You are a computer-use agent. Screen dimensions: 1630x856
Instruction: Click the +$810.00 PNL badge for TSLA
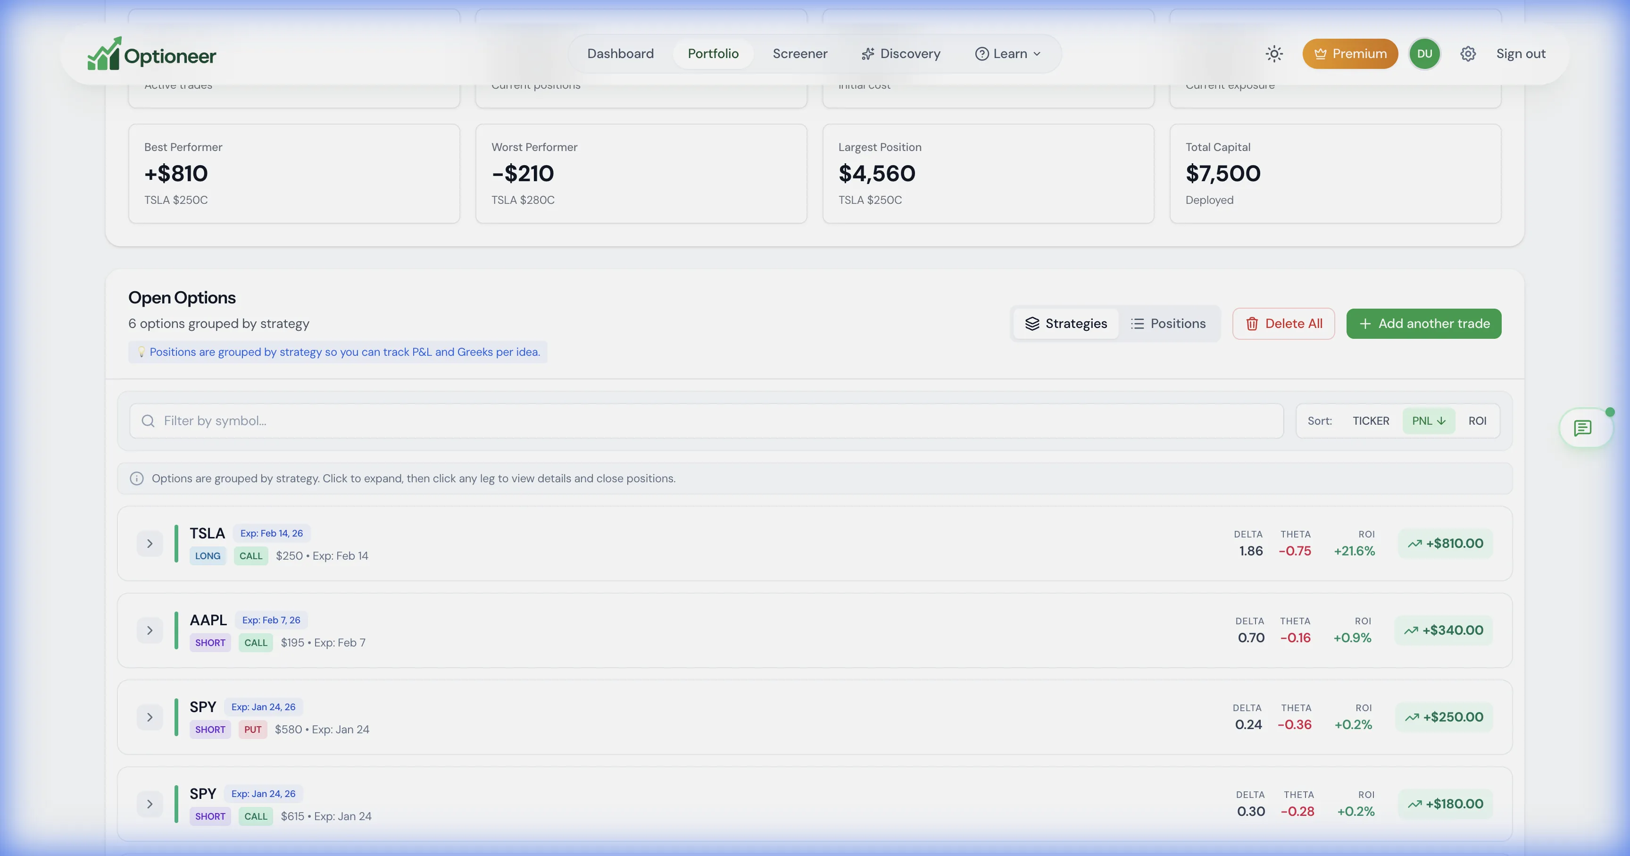pyautogui.click(x=1445, y=544)
